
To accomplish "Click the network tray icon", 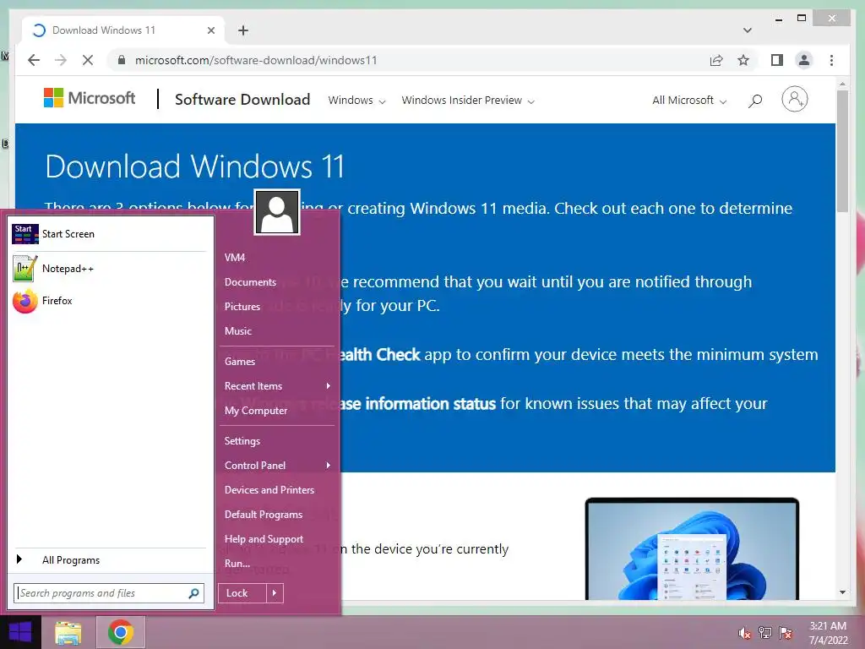I will [x=764, y=633].
